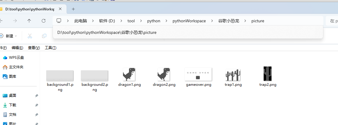Click the search box at right
Screen dimensions: 338x125
(x=332, y=21)
